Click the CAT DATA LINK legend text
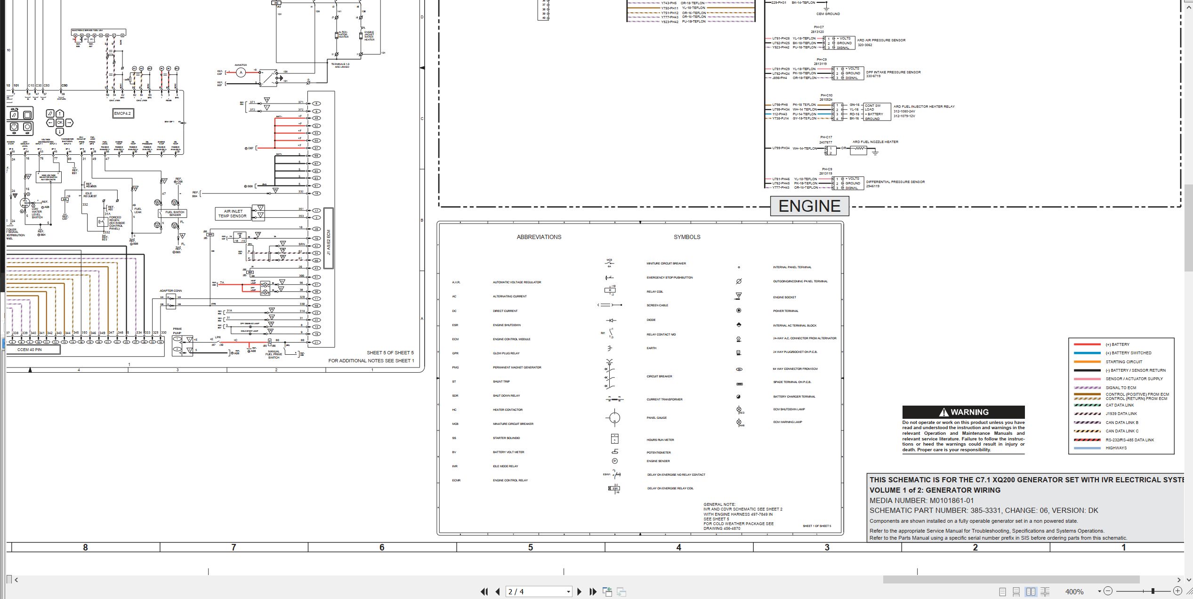 (1120, 405)
